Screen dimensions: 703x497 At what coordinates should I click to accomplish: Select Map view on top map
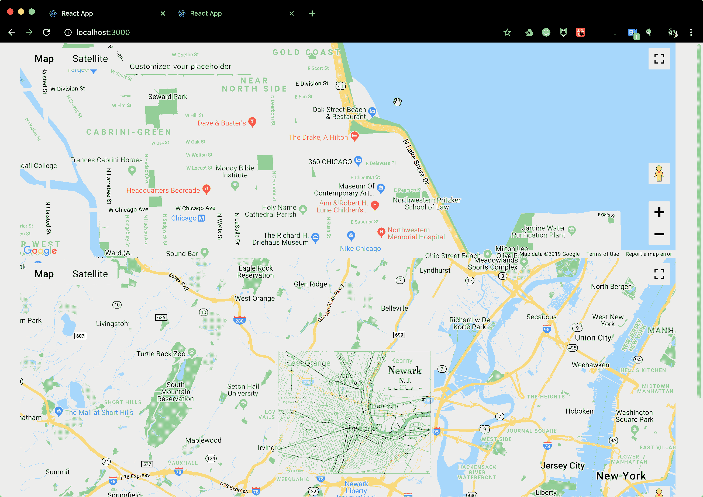tap(44, 59)
